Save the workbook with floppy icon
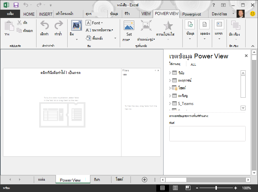Screen dimensions: 258x192 [x=16, y=5]
